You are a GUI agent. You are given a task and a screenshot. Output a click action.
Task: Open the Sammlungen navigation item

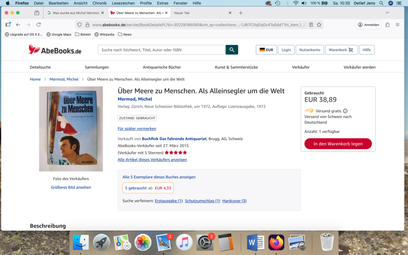tap(97, 67)
